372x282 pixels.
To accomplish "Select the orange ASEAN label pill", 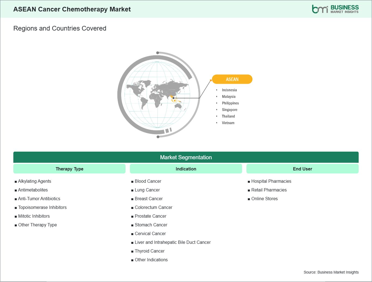I will pos(232,79).
